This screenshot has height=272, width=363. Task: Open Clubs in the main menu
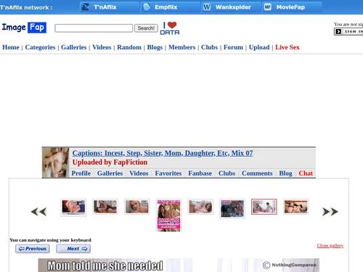(210, 47)
